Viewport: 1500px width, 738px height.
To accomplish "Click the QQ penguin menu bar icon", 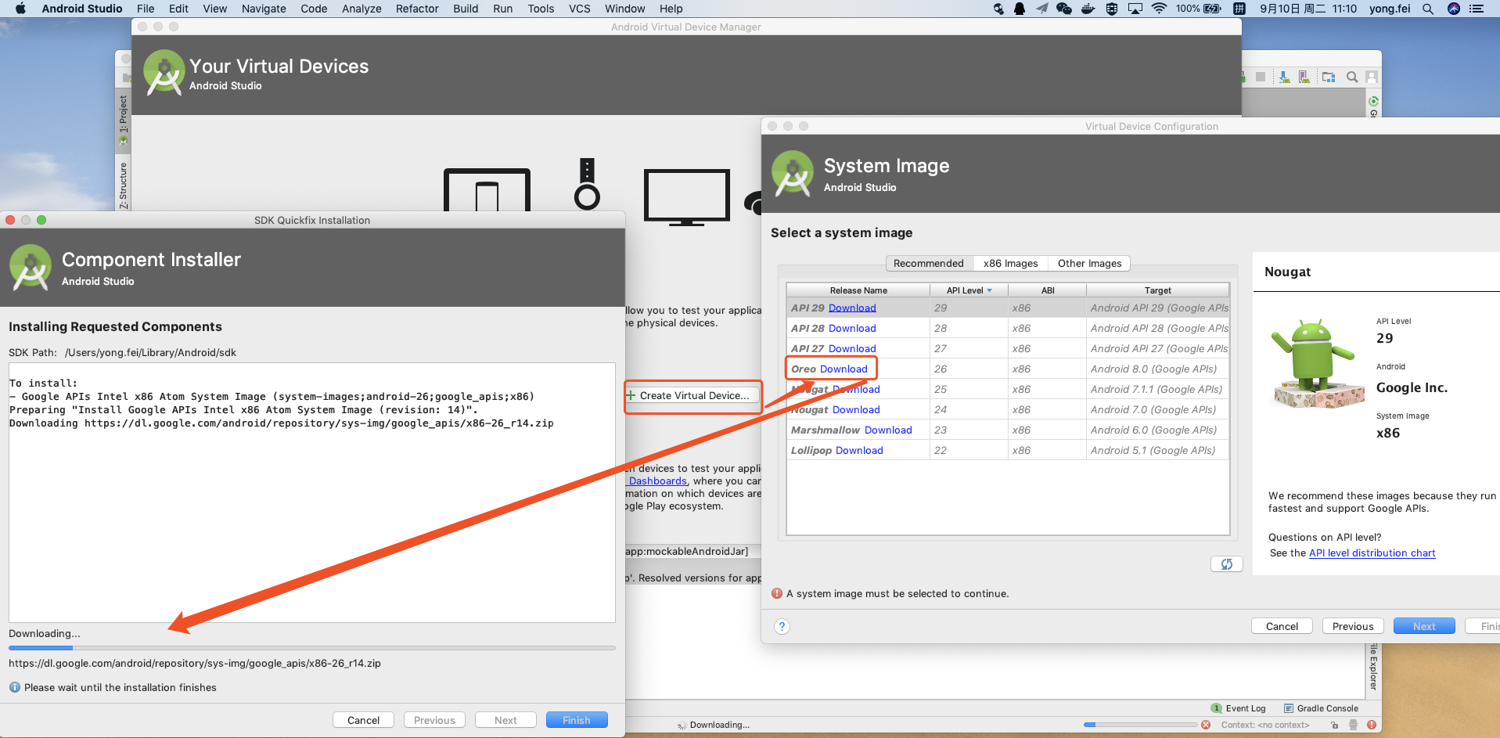I will point(1020,9).
